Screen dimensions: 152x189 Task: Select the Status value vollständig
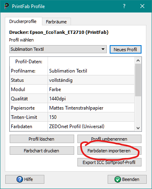point(91,80)
